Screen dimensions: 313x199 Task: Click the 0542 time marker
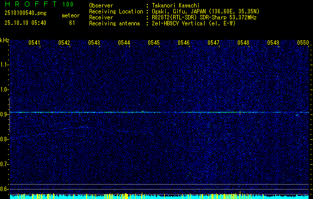[x=64, y=42]
